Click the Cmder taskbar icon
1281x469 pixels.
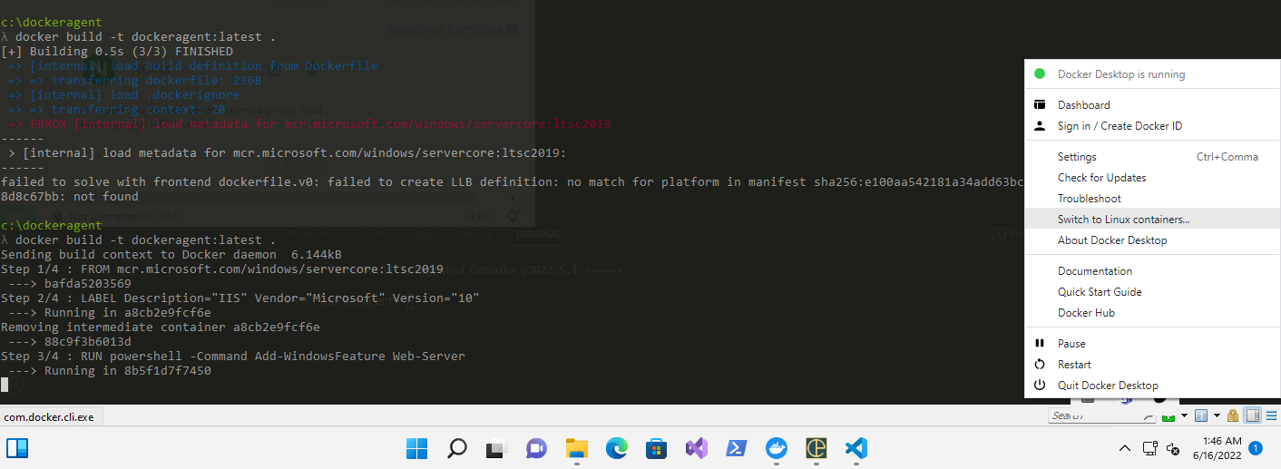(817, 448)
